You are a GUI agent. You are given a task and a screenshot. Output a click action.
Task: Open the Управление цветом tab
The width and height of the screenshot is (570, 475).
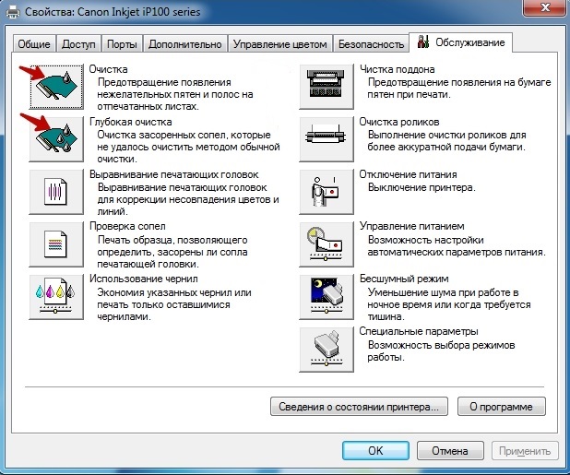(x=280, y=44)
